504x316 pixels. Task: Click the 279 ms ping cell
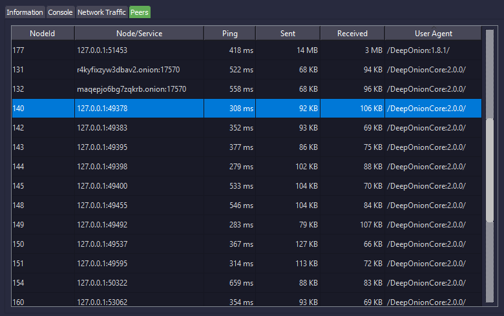[230, 167]
